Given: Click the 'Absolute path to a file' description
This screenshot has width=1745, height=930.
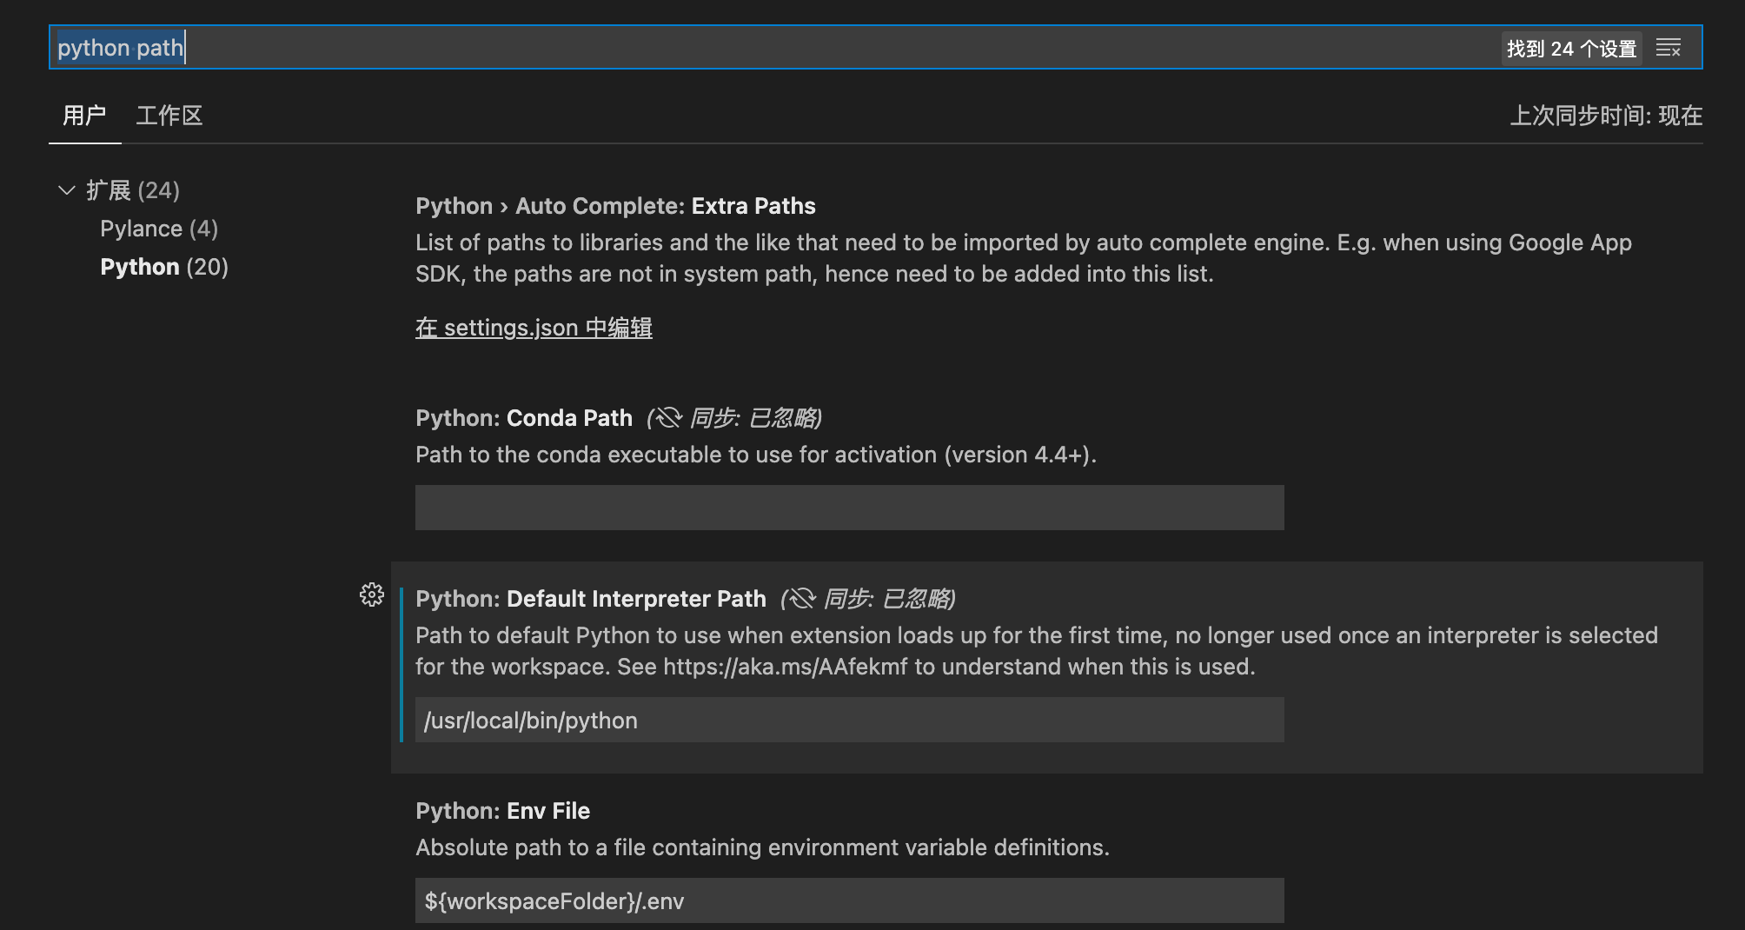Looking at the screenshot, I should tap(762, 847).
